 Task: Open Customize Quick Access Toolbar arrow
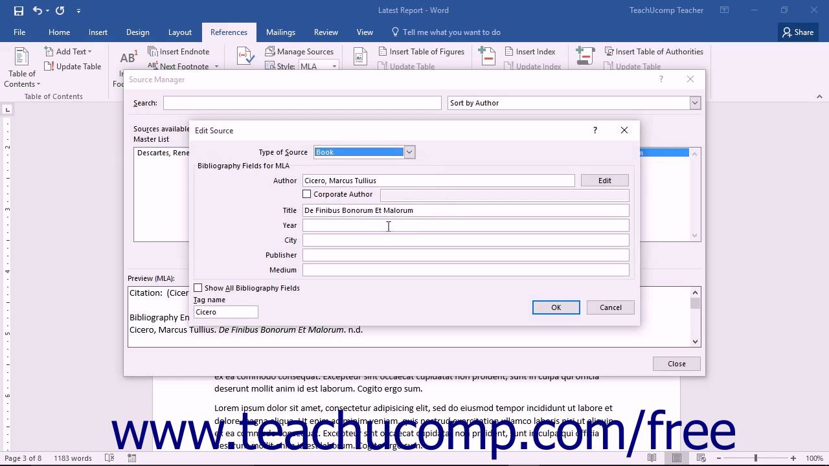(78, 10)
